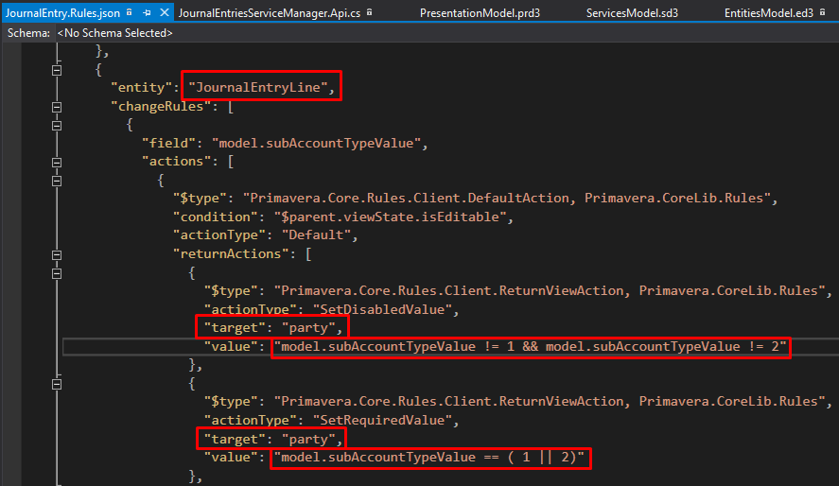Collapse the actions array
The width and height of the screenshot is (839, 486).
point(57,162)
